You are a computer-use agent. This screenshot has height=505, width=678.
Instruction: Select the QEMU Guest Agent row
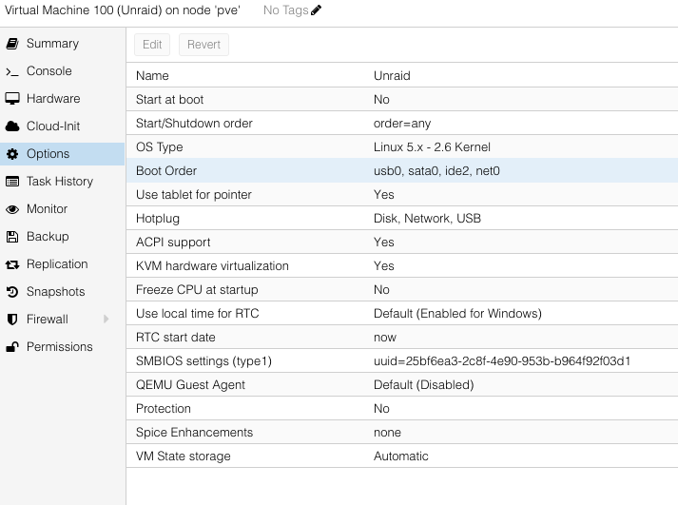point(402,385)
